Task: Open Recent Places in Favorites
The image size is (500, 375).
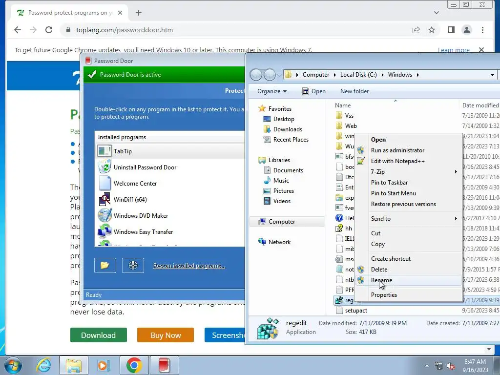Action: (x=286, y=139)
